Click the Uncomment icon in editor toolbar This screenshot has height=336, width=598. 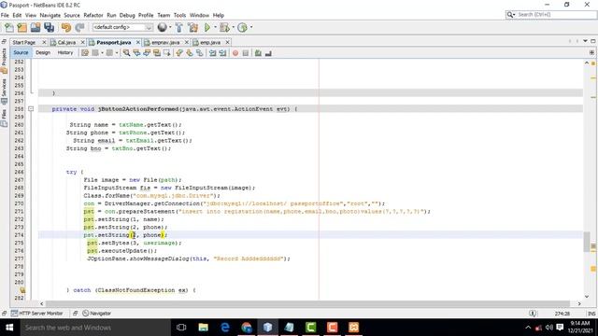point(268,53)
